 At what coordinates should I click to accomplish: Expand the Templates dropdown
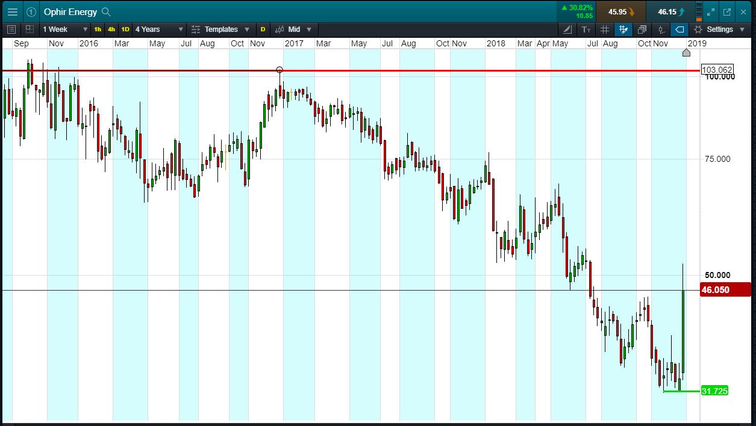tap(222, 29)
